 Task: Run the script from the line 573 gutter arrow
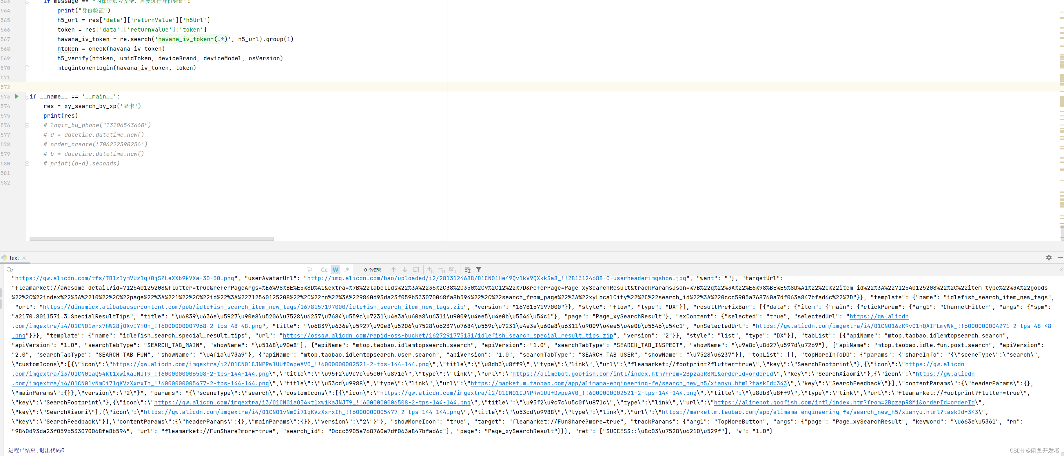(17, 96)
